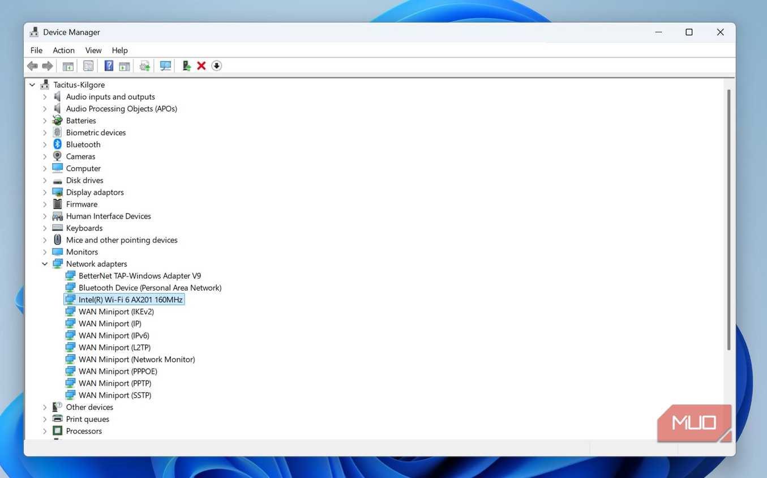Select WAN Miniport (Network Monitor)
767x478 pixels.
tap(136, 359)
